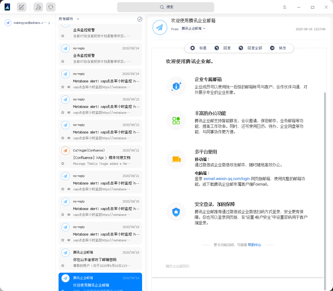This screenshot has height=291, width=333.
Task: Click the green 丰富的办公功能 grid icon
Action: point(176,120)
